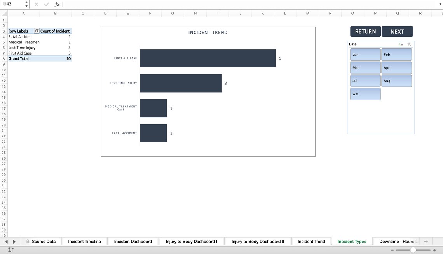The width and height of the screenshot is (443, 254).
Task: Toggle the Jan button in the Date slicer
Action: pyautogui.click(x=365, y=54)
